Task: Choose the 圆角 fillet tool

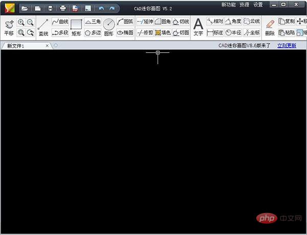Action: tap(163, 22)
